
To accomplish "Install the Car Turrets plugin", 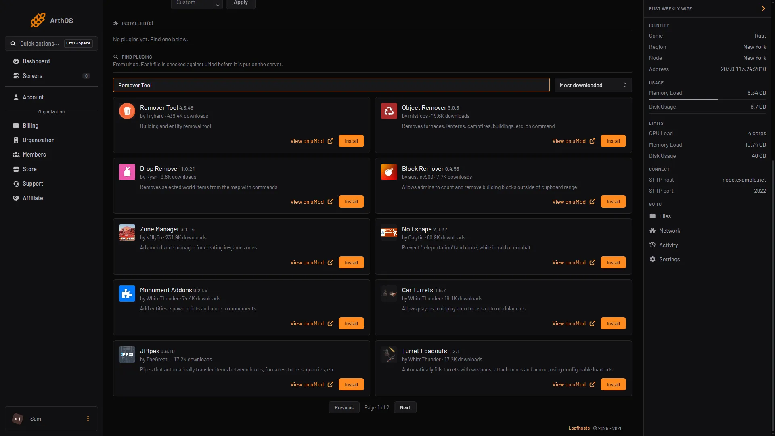I will point(613,324).
